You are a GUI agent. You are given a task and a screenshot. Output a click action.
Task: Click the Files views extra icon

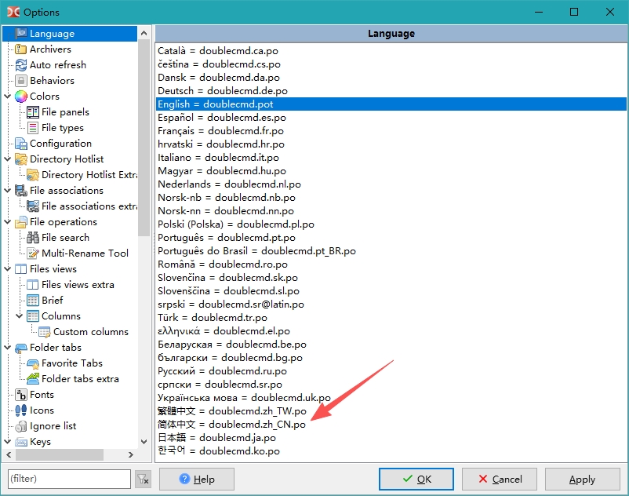pos(33,285)
